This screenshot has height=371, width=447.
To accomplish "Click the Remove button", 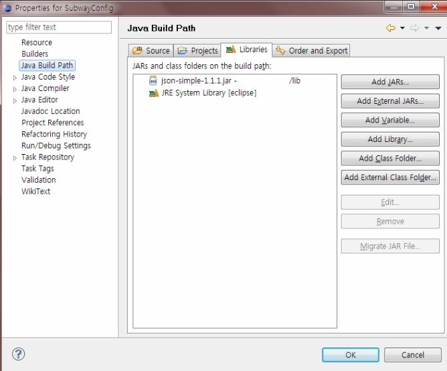I will [x=390, y=222].
